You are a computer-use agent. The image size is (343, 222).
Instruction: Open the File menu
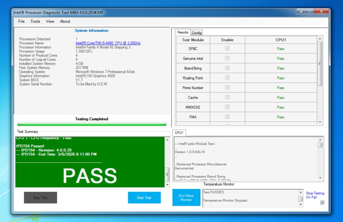22,21
